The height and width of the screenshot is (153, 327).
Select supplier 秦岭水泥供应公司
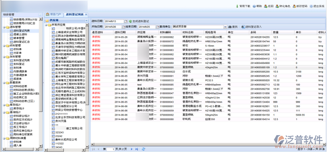click(x=66, y=140)
